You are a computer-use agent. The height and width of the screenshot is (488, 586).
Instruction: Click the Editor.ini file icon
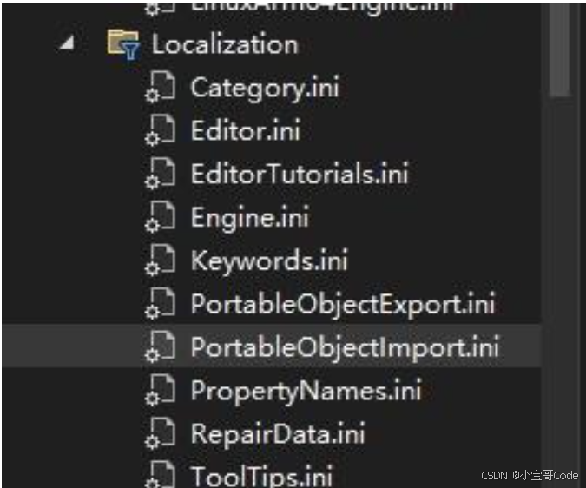160,129
